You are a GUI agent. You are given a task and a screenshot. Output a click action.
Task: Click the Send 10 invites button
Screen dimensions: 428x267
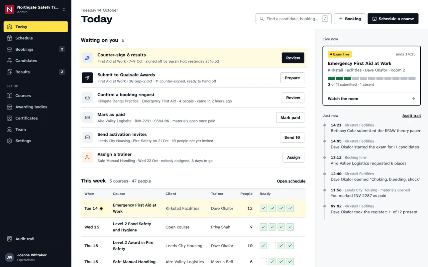292,138
